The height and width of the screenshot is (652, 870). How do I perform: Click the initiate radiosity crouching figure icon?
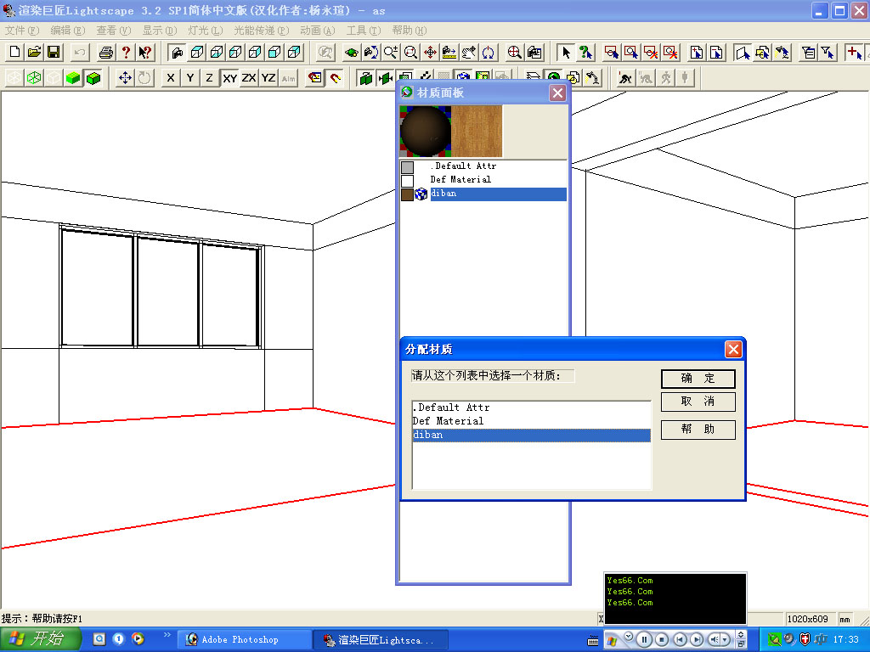[625, 78]
